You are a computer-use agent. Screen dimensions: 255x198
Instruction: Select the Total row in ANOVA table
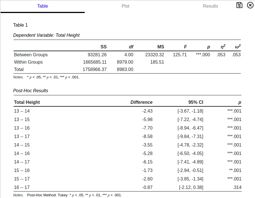pos(19,69)
